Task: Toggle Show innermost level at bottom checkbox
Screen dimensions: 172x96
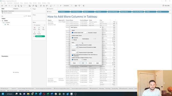Action: point(73,55)
